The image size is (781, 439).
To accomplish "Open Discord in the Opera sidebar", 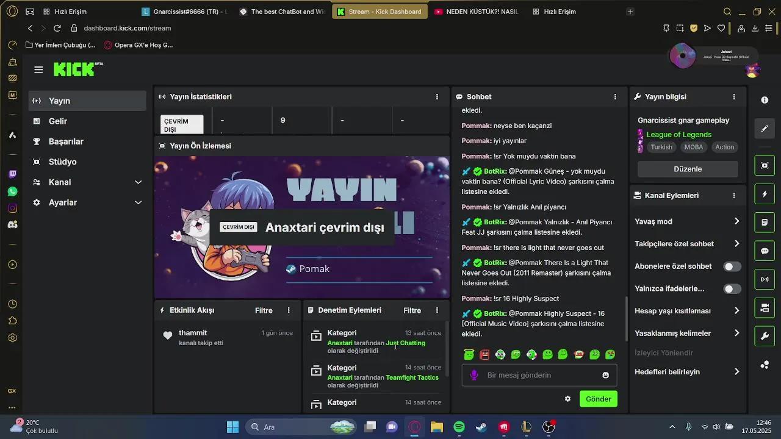I will coord(12,224).
